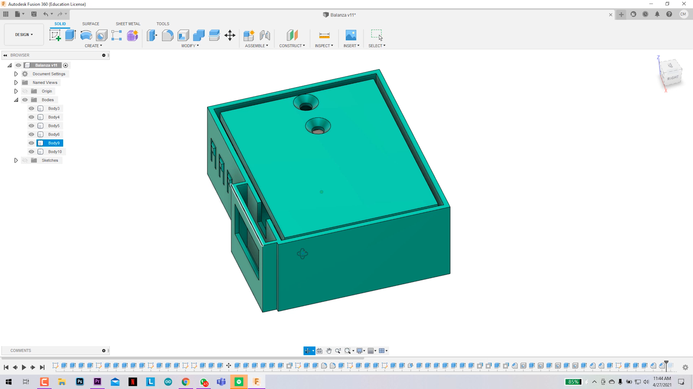Open the SHEET METAL tab
693x389 pixels.
tap(128, 24)
